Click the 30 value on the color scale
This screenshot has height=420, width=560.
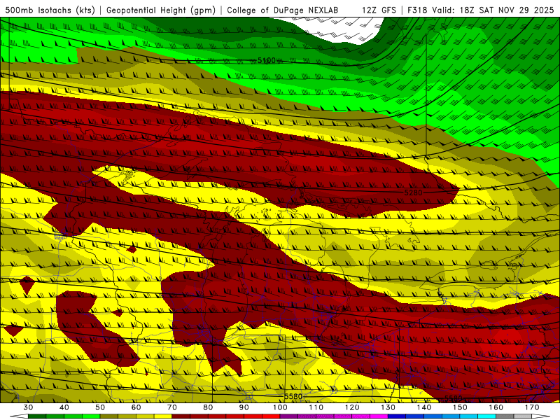tap(28, 407)
